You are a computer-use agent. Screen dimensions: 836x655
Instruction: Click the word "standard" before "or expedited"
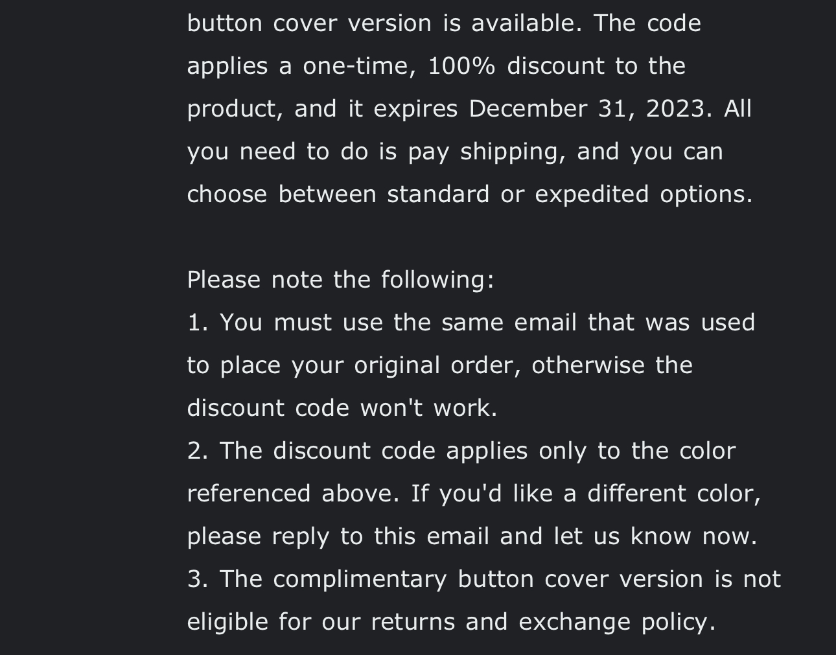click(x=437, y=194)
